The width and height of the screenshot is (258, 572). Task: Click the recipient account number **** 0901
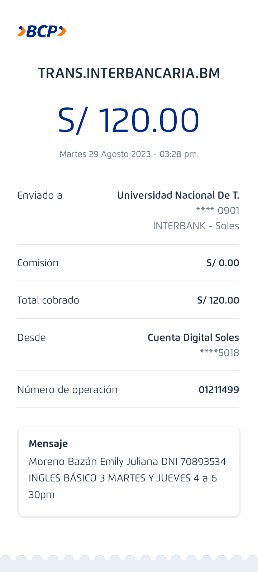(218, 211)
